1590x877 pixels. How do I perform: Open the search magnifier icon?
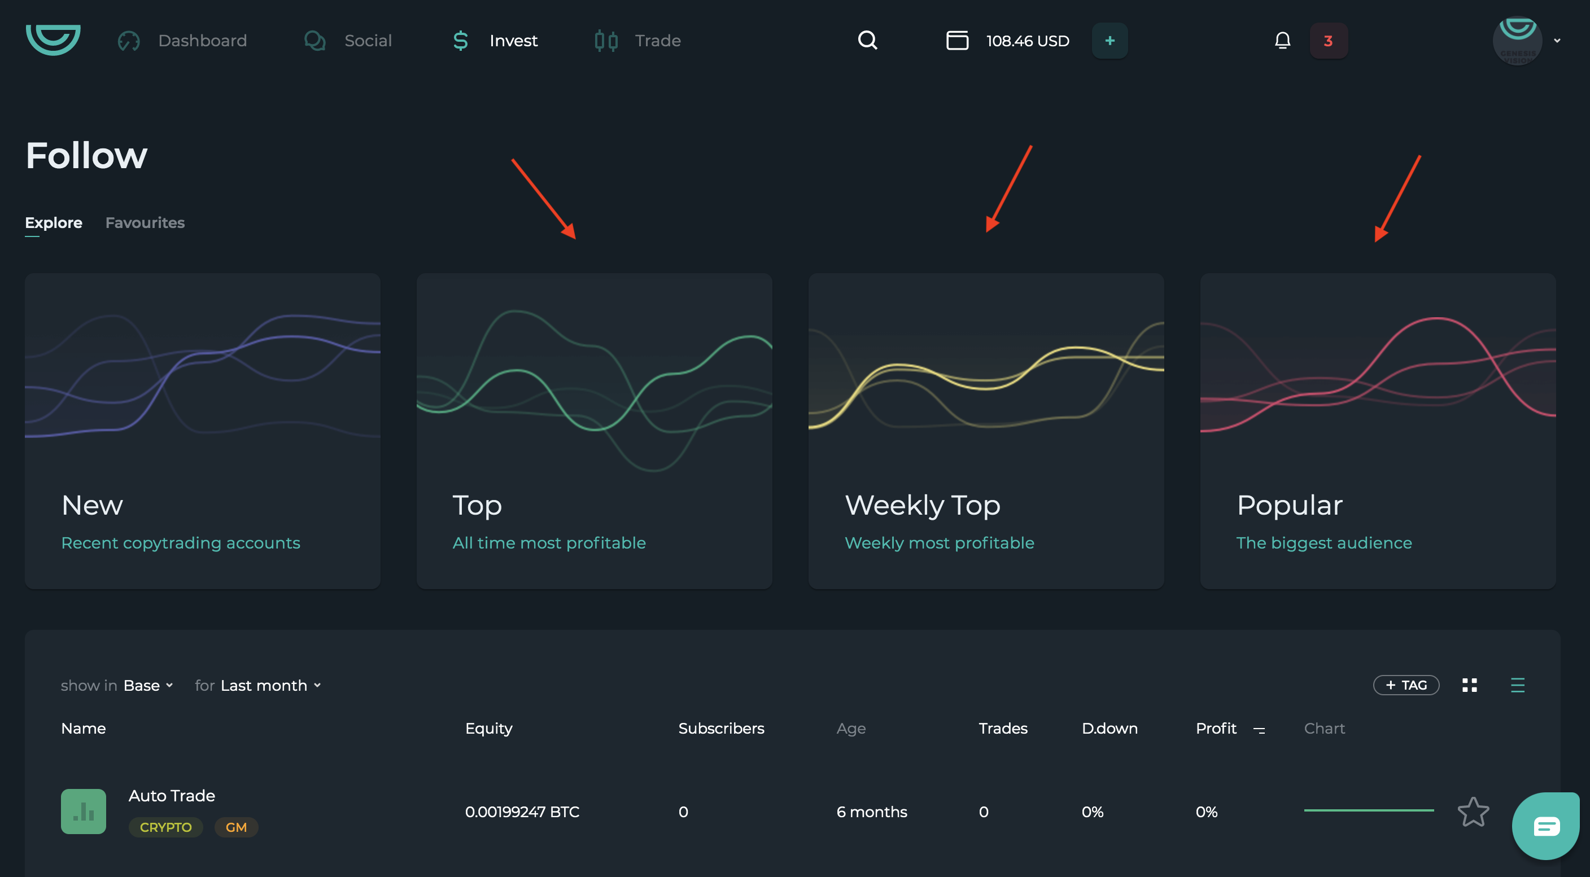[867, 40]
